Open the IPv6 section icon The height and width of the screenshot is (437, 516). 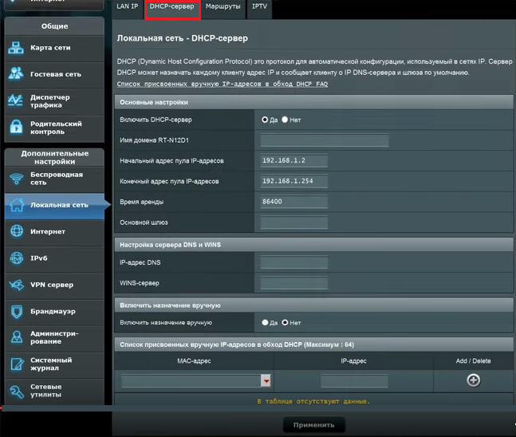(x=17, y=258)
